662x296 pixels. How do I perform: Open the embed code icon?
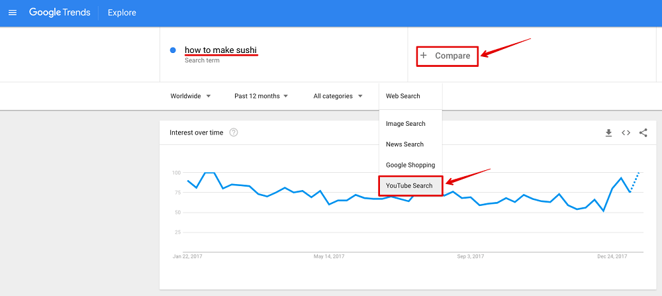pyautogui.click(x=626, y=133)
